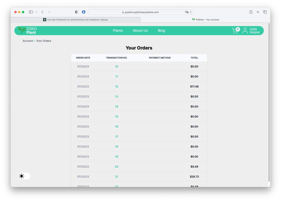Open the About Us menu item
This screenshot has width=281, height=201.
click(140, 31)
